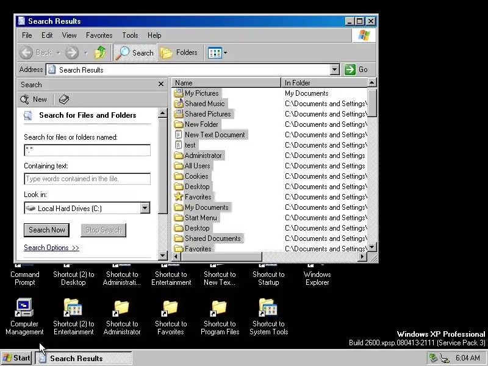Click the Safely Remove Hardware tray icon
The image size is (488, 366).
432,358
